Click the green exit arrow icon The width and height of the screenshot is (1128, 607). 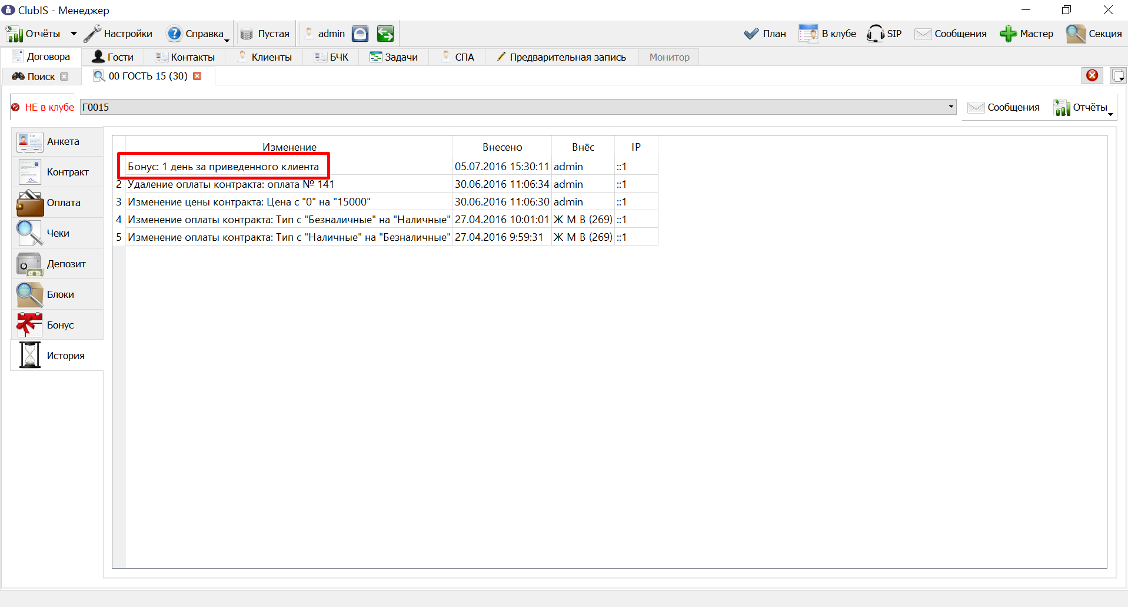click(385, 34)
